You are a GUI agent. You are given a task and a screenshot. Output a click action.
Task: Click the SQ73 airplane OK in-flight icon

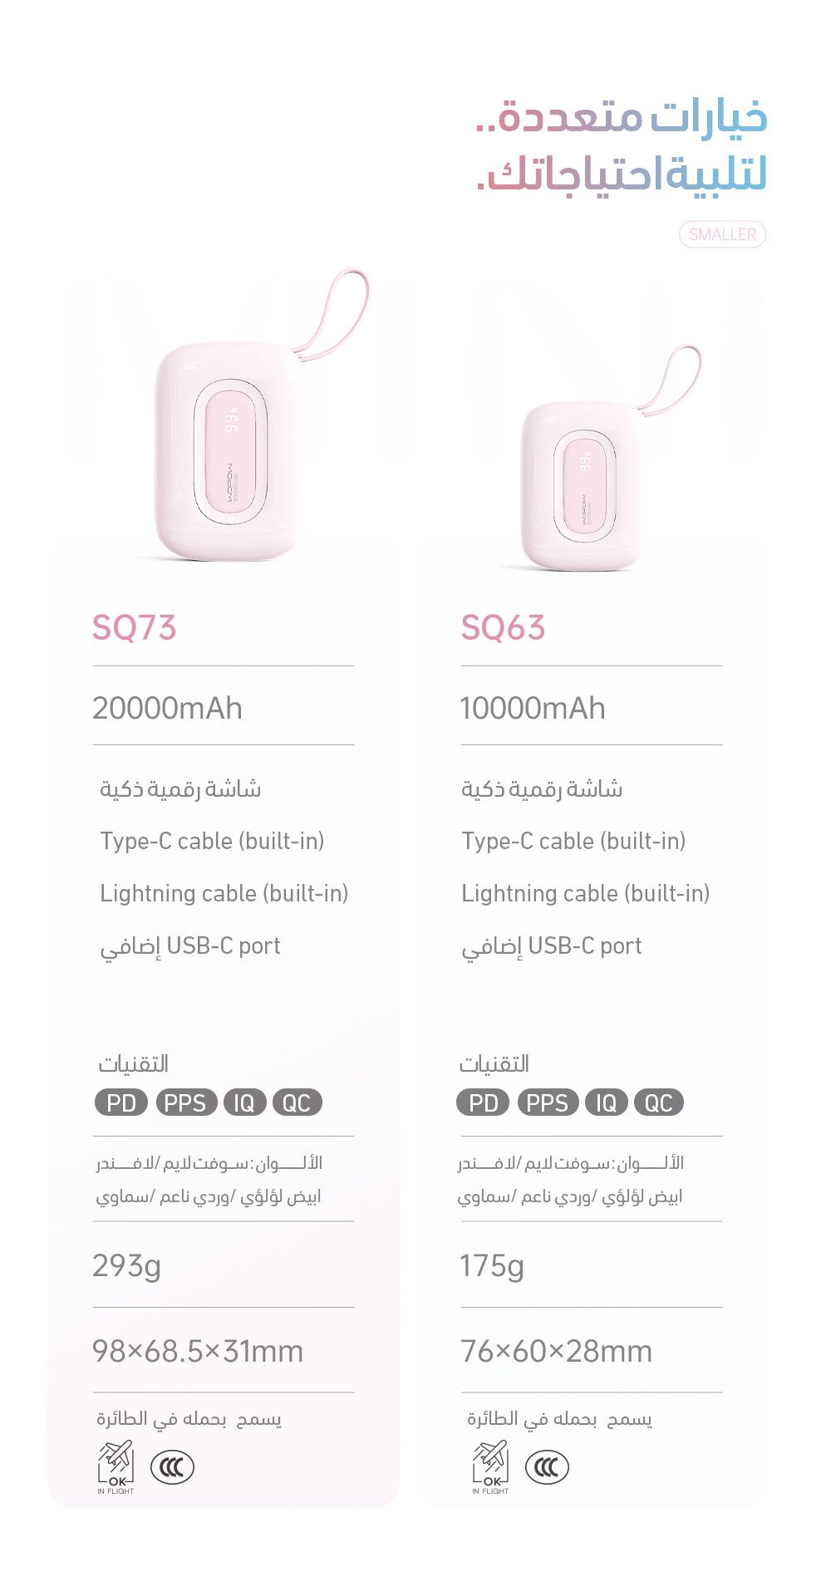[116, 1467]
